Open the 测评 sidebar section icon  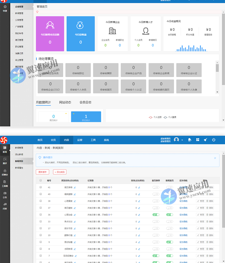coord(5,161)
